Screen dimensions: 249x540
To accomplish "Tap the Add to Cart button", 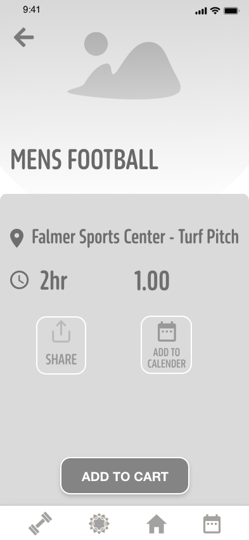I will (125, 475).
